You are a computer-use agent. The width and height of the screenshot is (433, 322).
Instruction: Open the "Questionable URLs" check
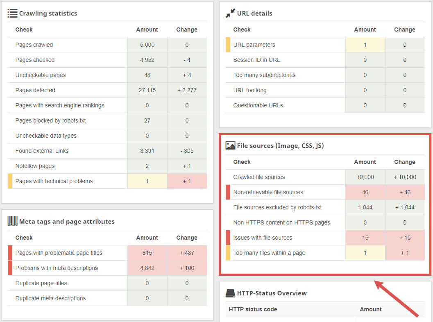[x=258, y=106]
